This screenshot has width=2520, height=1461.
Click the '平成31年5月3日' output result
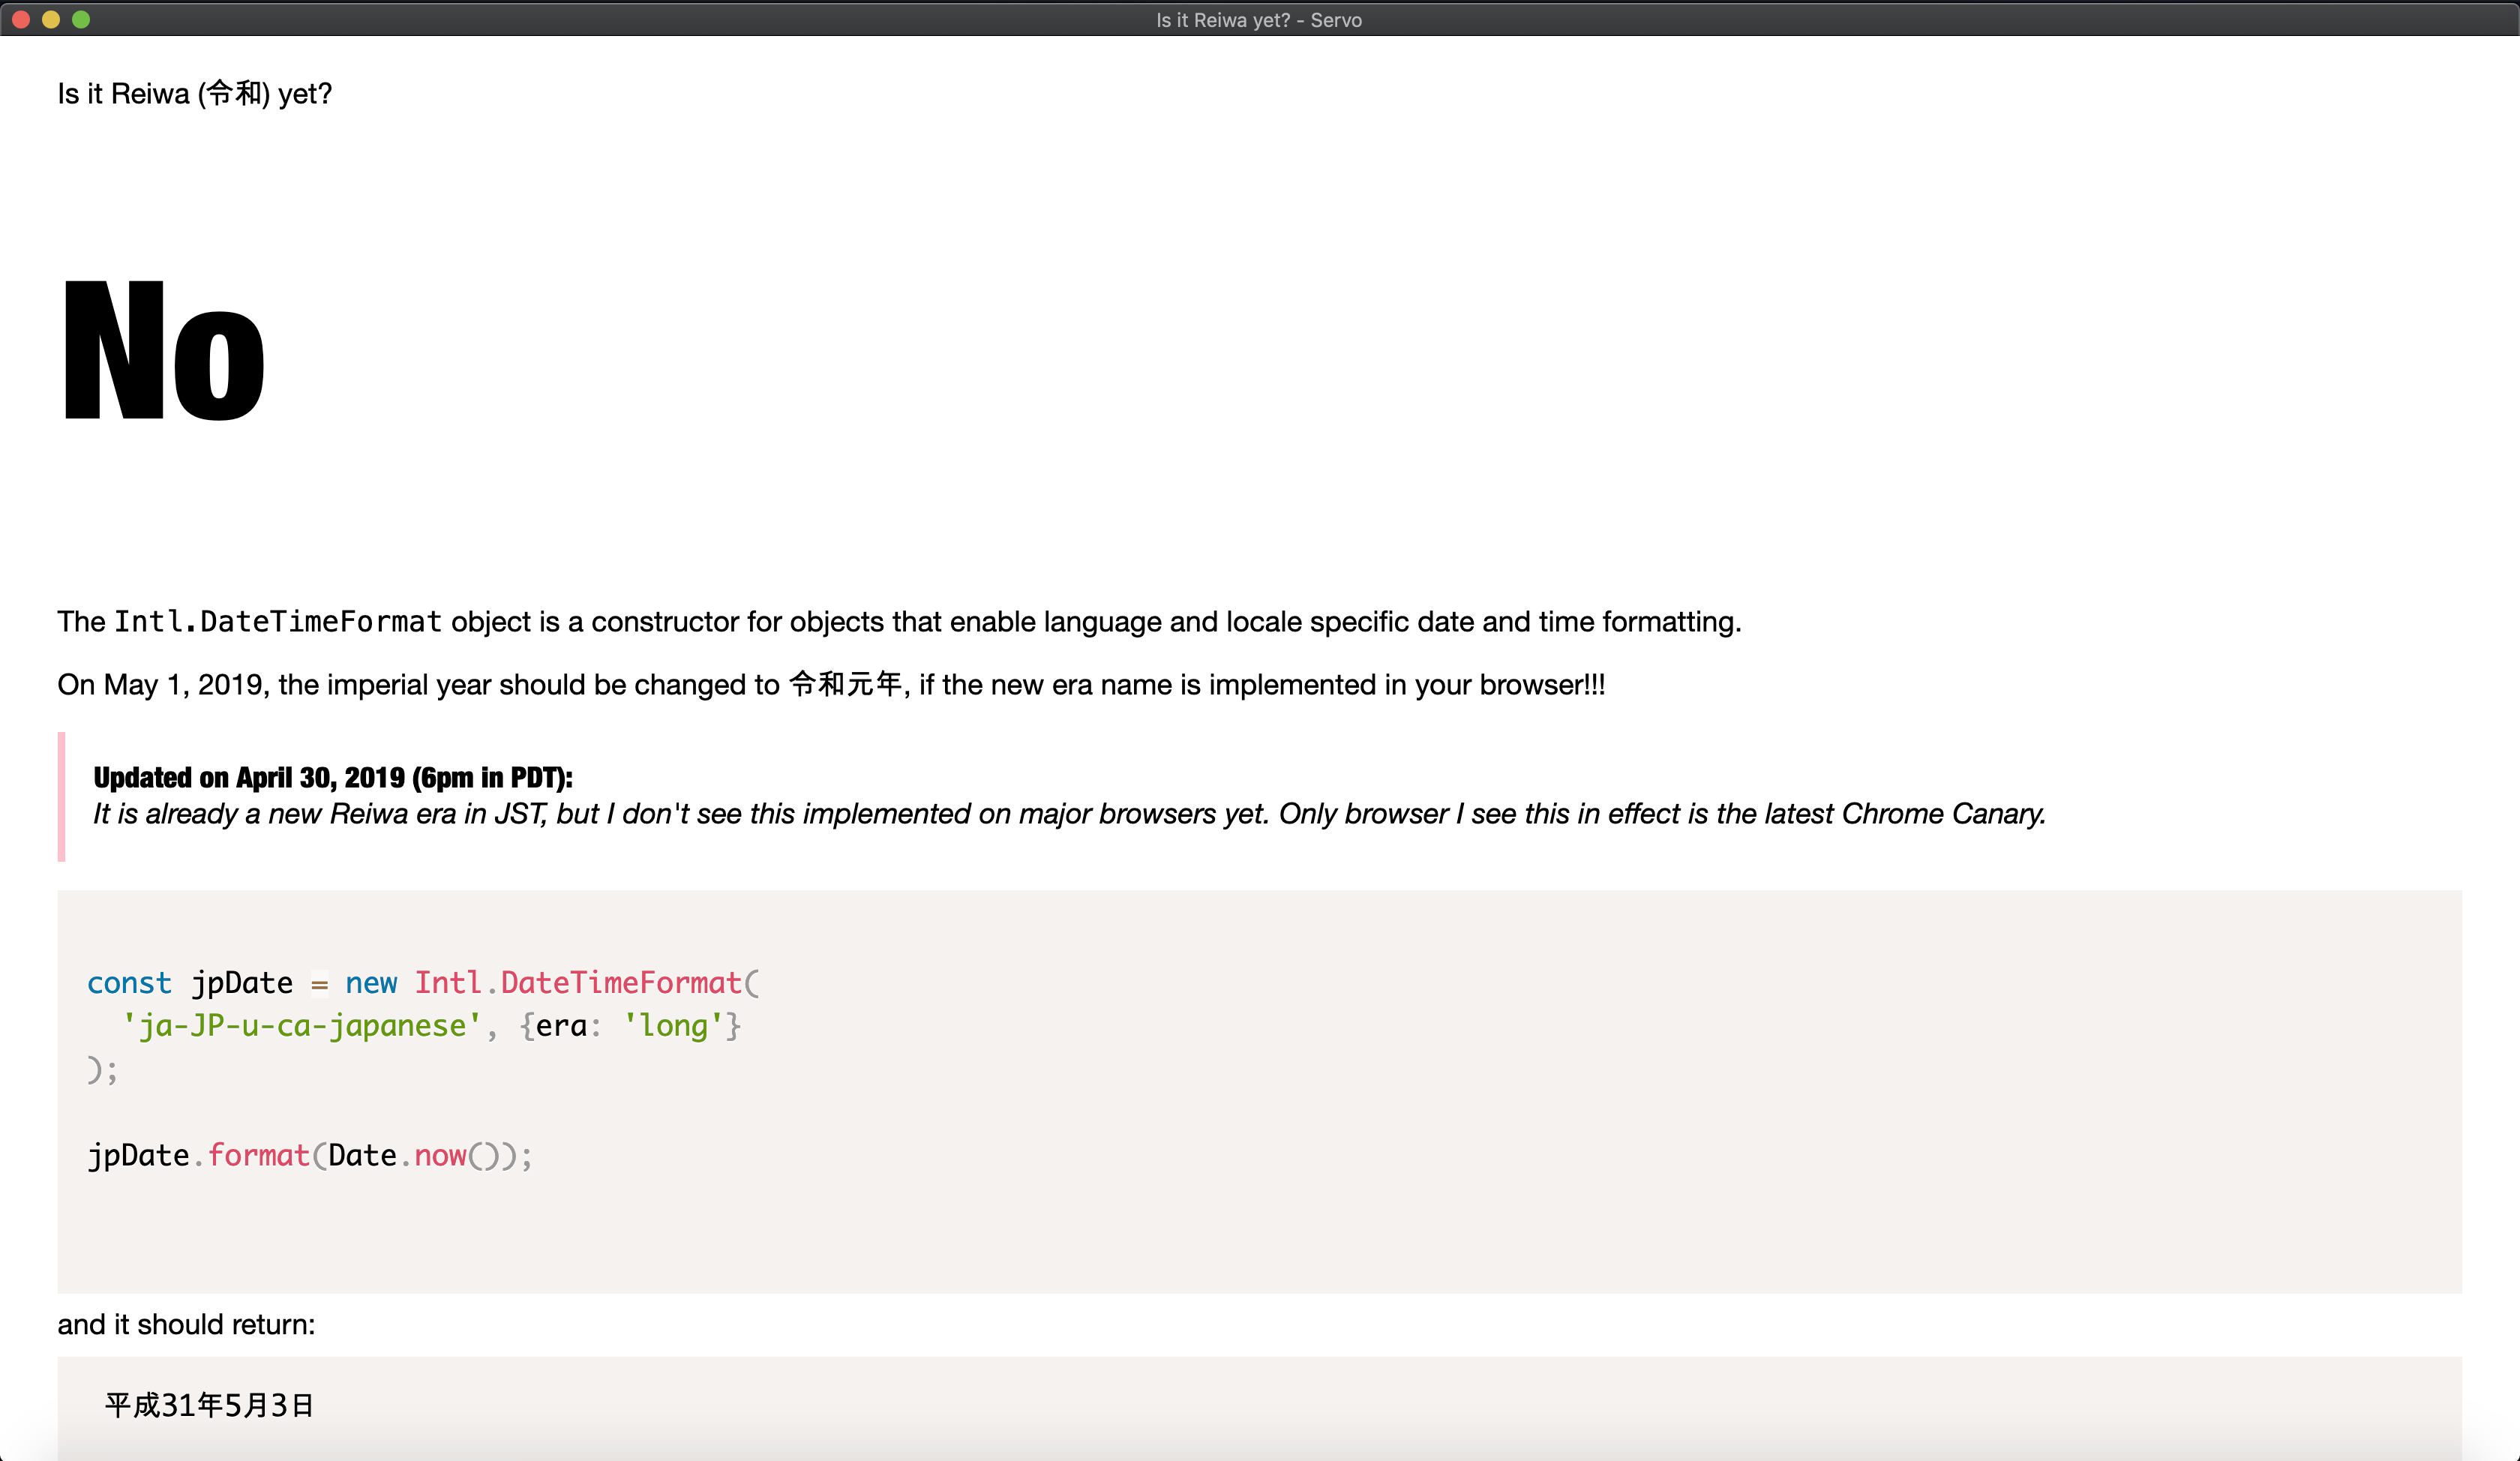210,1406
